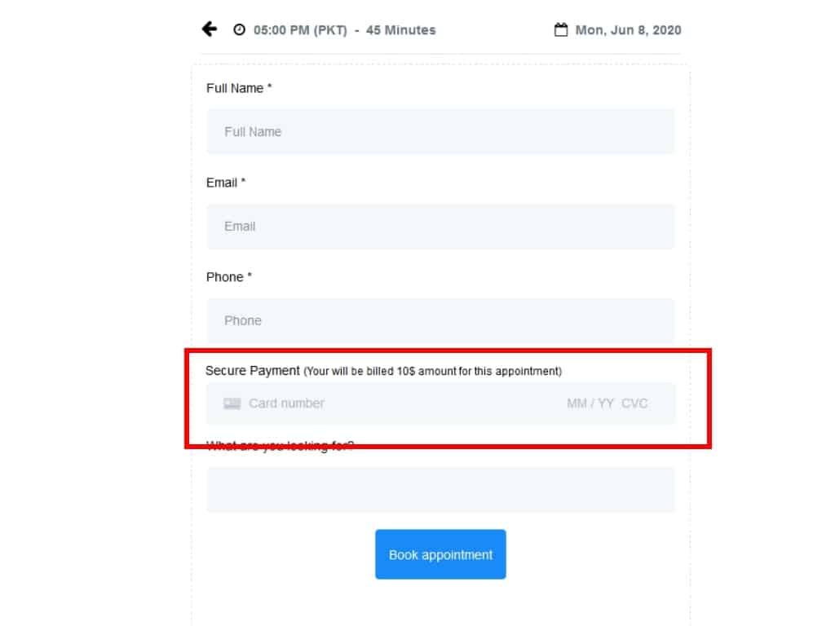Click the 45 Minutes duration text
Image resolution: width=835 pixels, height=626 pixels.
(401, 30)
